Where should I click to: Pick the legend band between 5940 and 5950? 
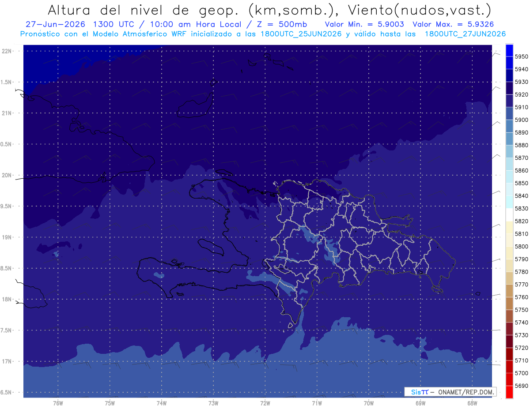[x=509, y=63]
